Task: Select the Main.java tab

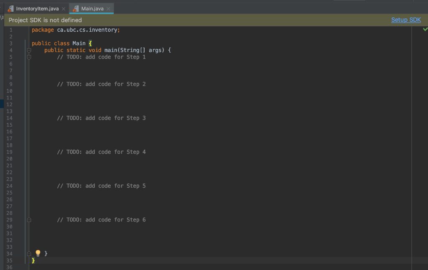Action: [x=92, y=9]
